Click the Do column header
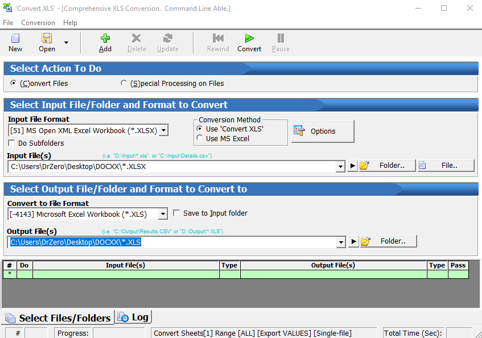482x338 pixels. [x=24, y=265]
